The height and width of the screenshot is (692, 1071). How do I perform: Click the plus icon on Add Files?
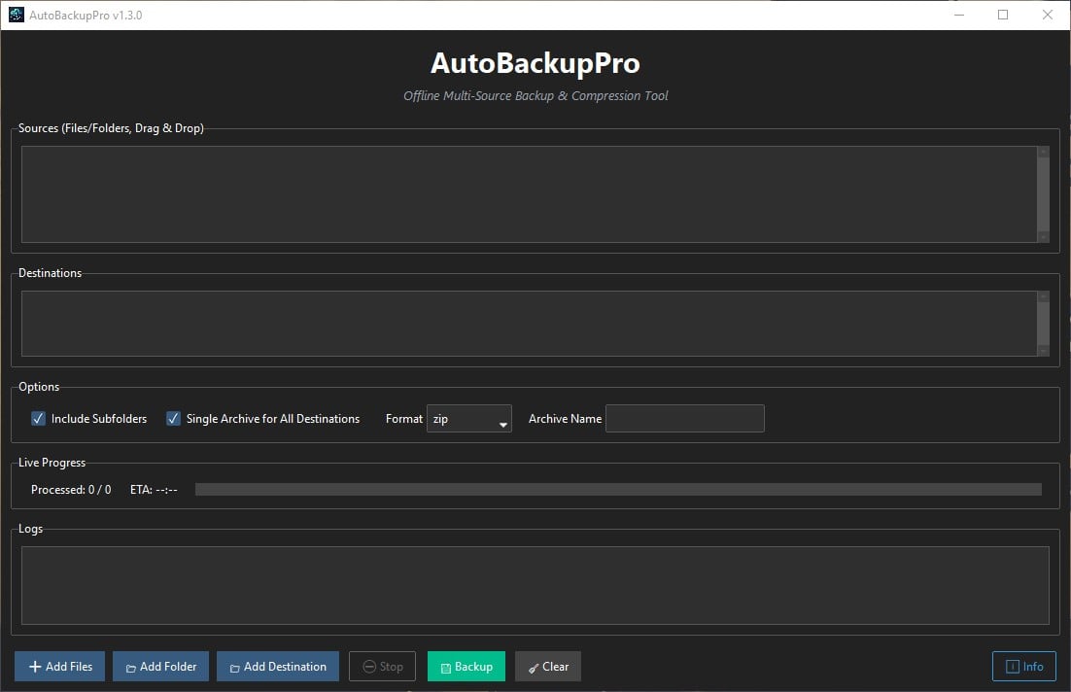click(x=33, y=666)
